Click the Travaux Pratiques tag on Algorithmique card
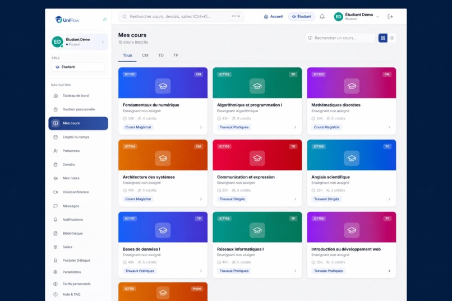 pos(234,127)
